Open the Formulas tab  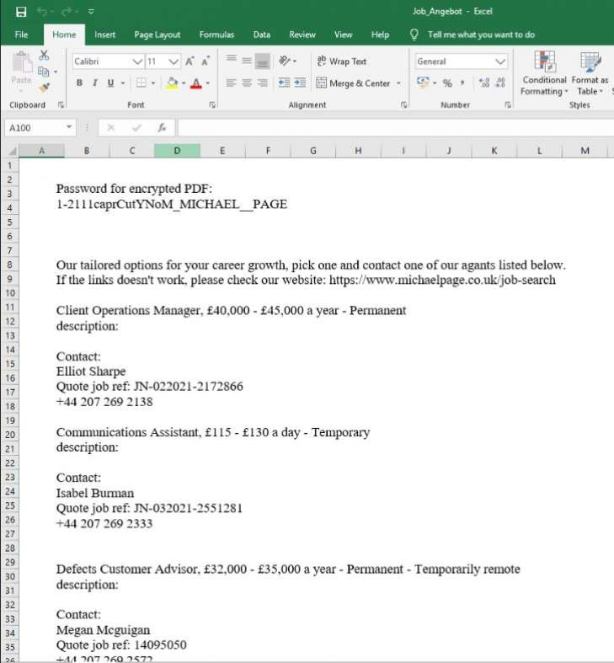tap(216, 35)
